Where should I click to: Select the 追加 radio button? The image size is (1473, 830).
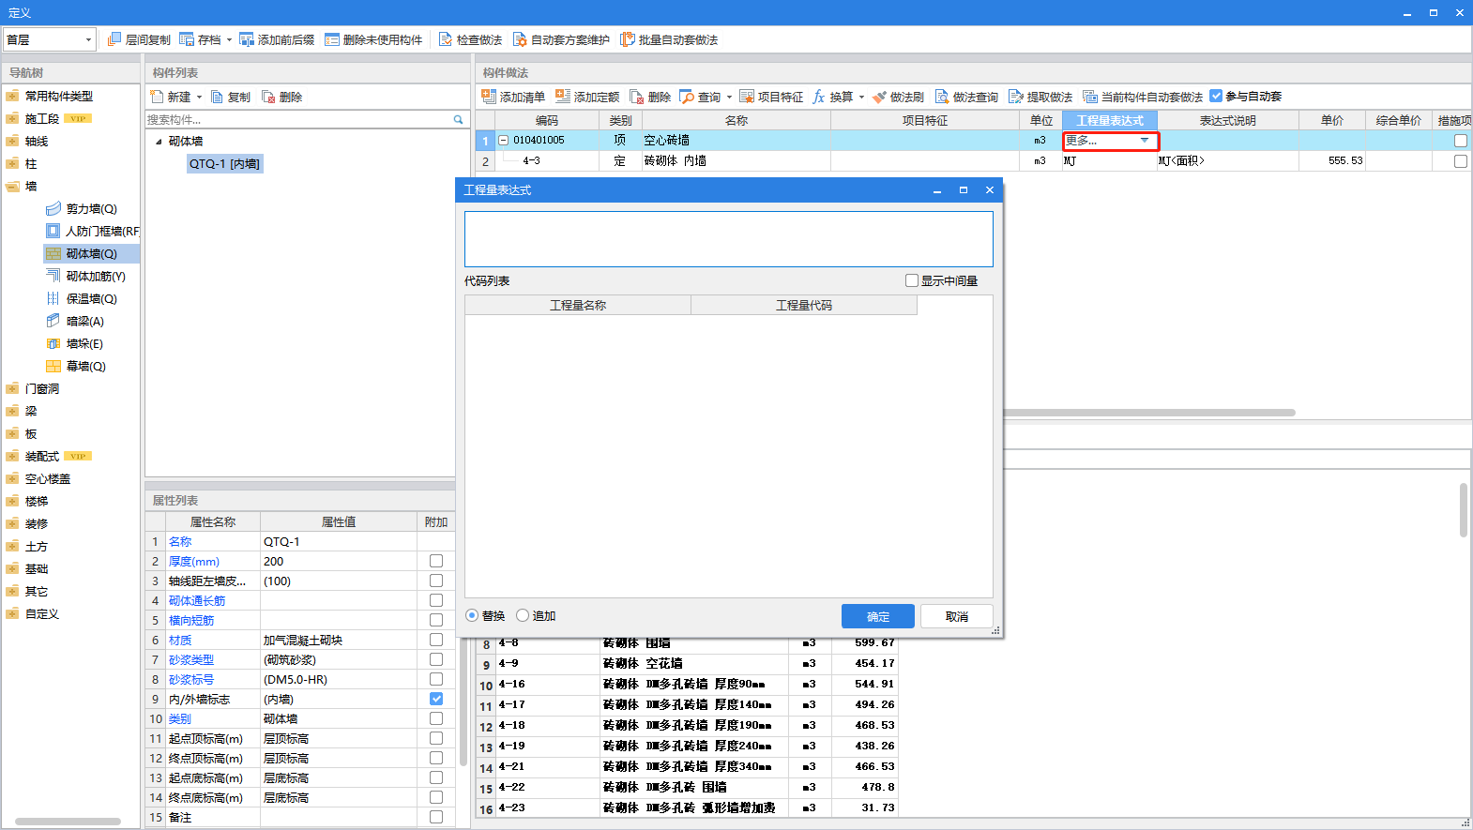point(523,615)
